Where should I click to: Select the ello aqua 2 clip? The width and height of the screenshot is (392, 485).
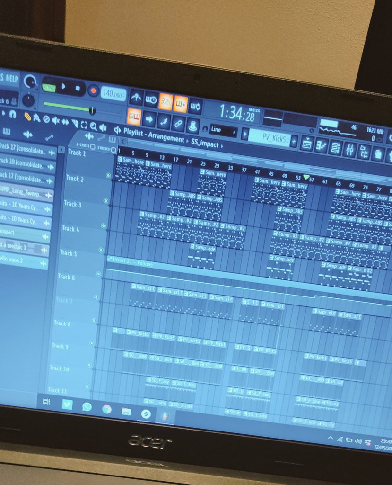tap(24, 261)
